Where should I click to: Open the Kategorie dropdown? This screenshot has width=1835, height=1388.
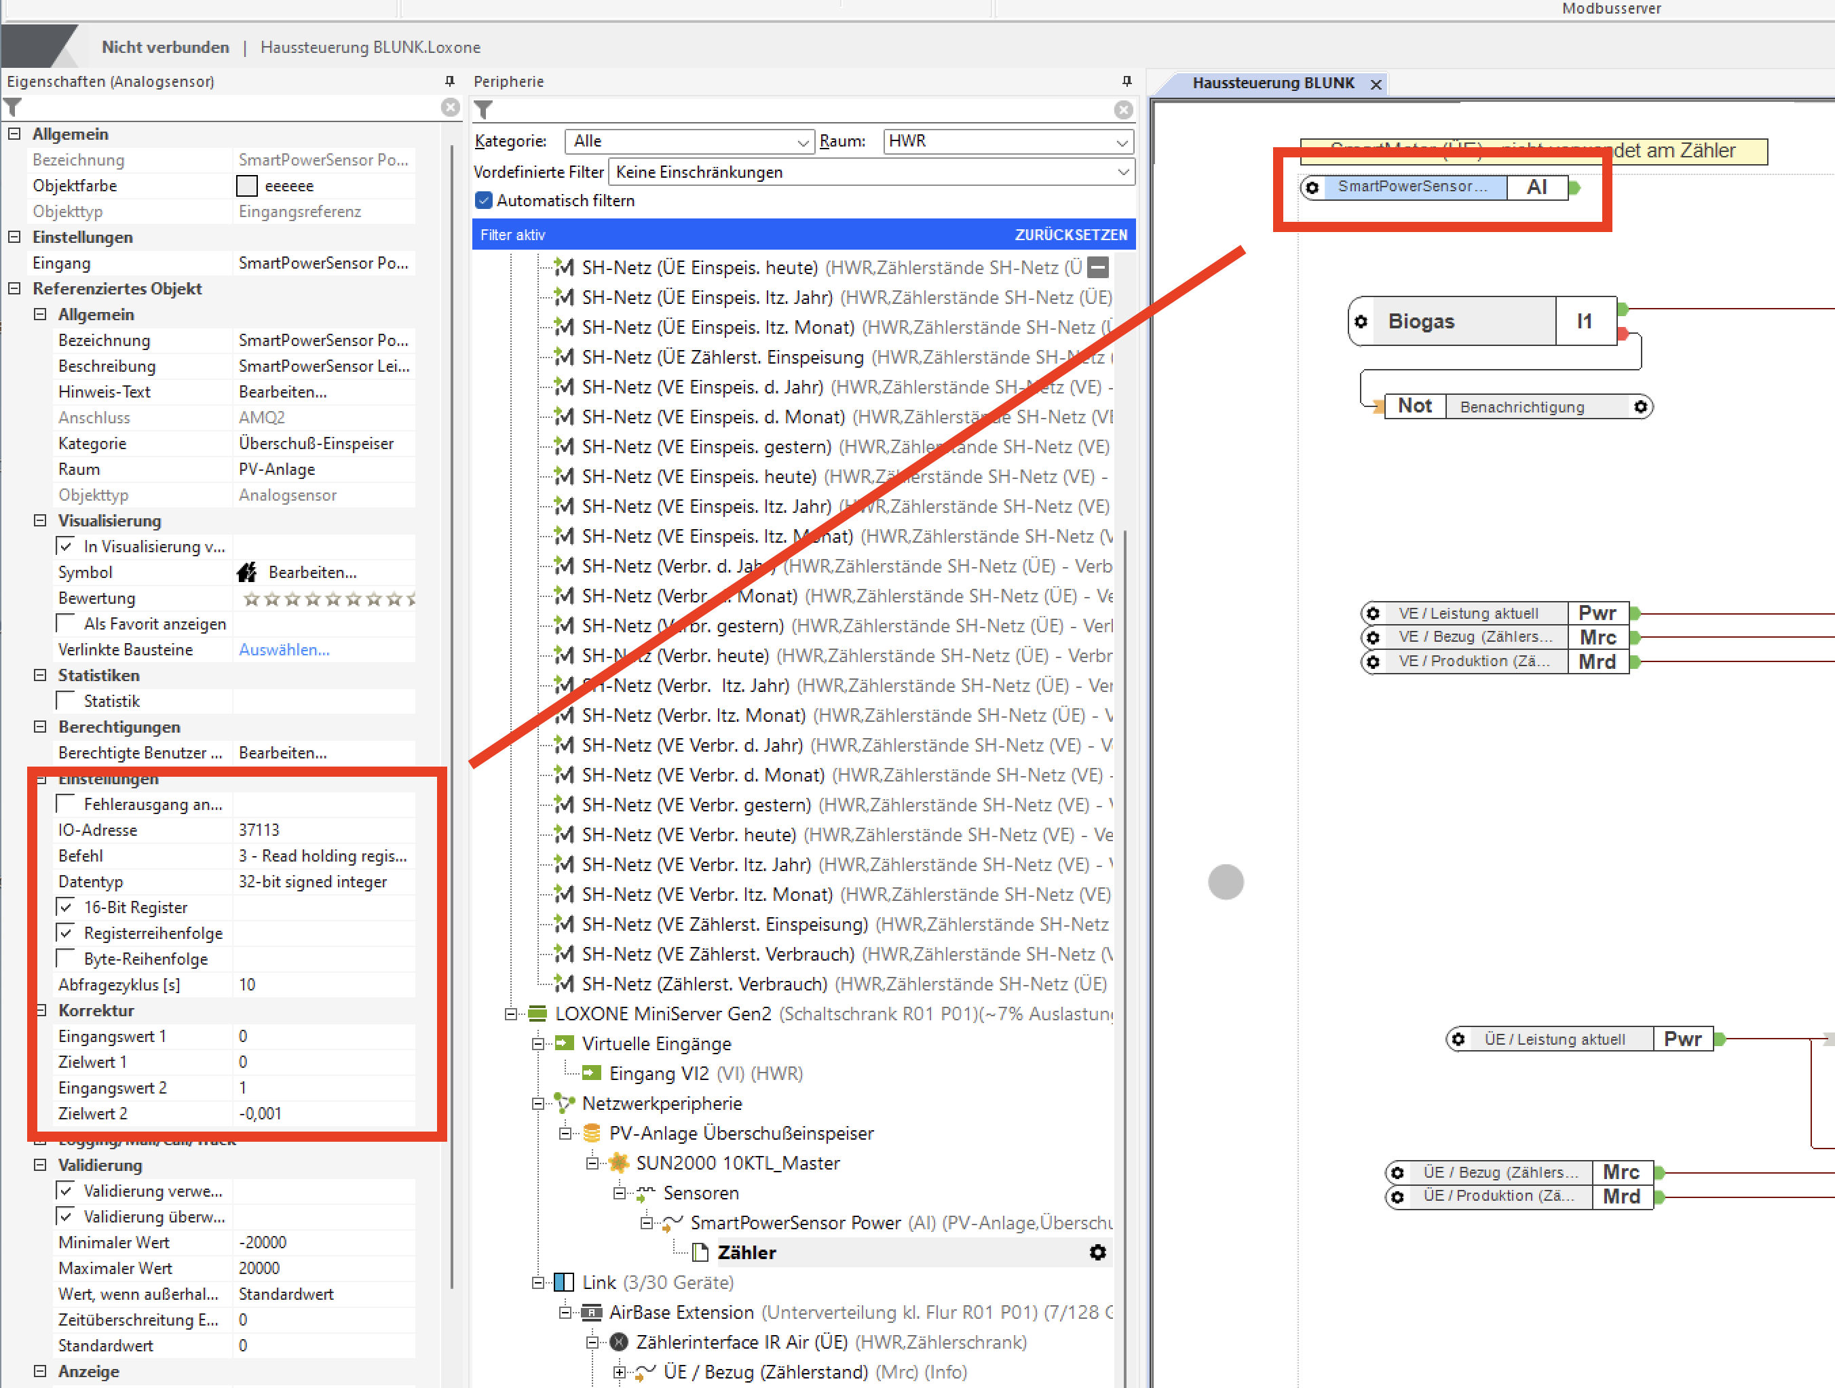click(689, 142)
